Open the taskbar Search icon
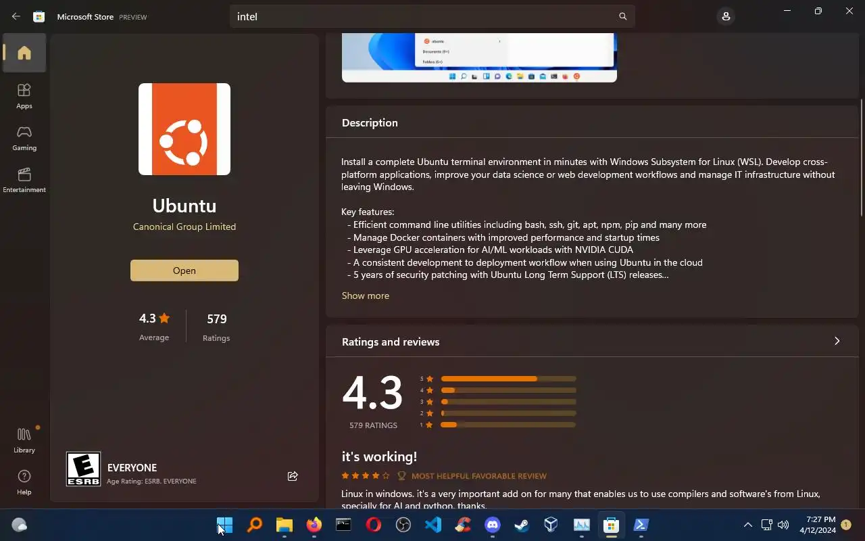Viewport: 865px width, 541px height. click(254, 525)
